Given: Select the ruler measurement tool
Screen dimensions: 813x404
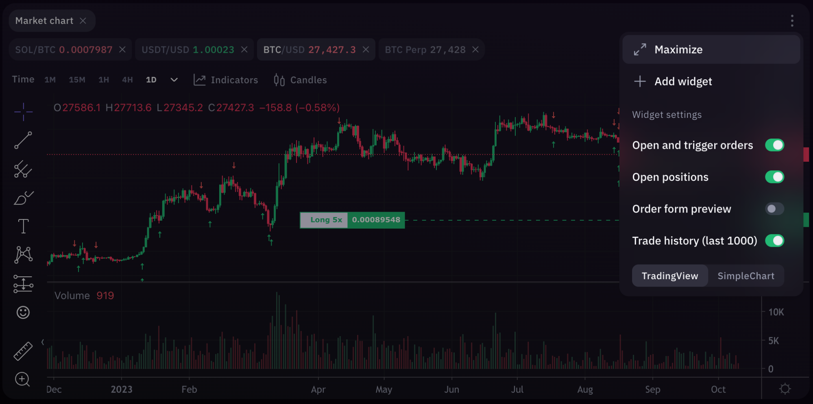Looking at the screenshot, I should click(x=23, y=350).
